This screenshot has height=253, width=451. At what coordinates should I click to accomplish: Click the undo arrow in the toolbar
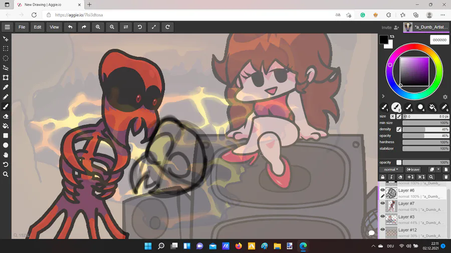[70, 27]
